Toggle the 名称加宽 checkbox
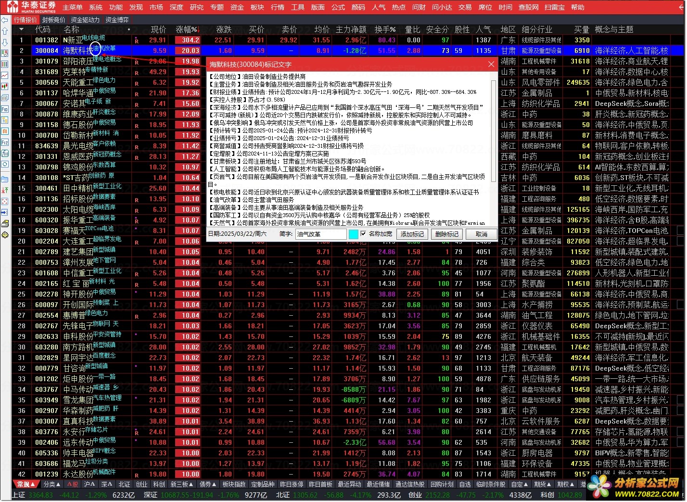The width and height of the screenshot is (687, 502). pos(363,234)
